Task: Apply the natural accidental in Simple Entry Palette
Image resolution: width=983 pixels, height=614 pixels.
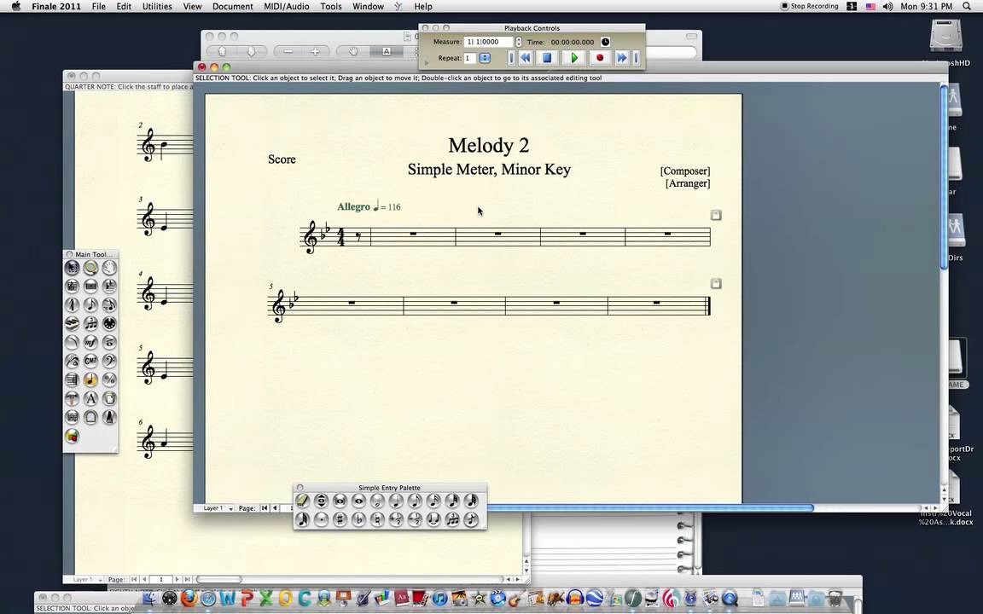Action: point(377,519)
